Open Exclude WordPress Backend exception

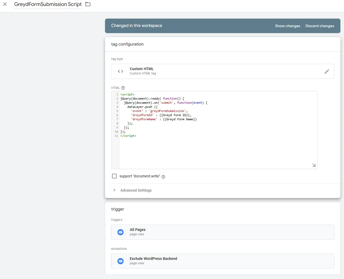point(222,261)
